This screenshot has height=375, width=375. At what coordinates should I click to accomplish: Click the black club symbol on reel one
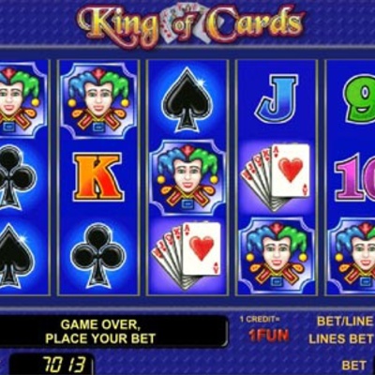point(17,177)
